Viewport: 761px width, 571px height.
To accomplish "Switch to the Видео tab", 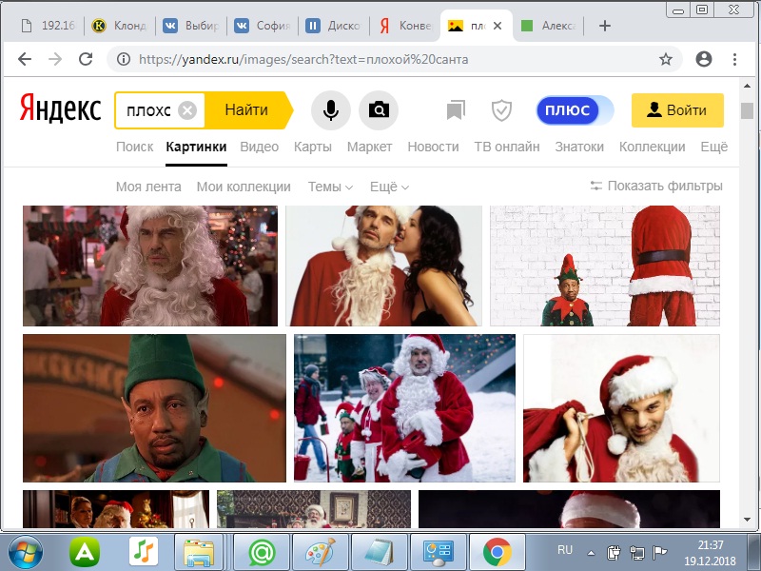I will point(259,147).
